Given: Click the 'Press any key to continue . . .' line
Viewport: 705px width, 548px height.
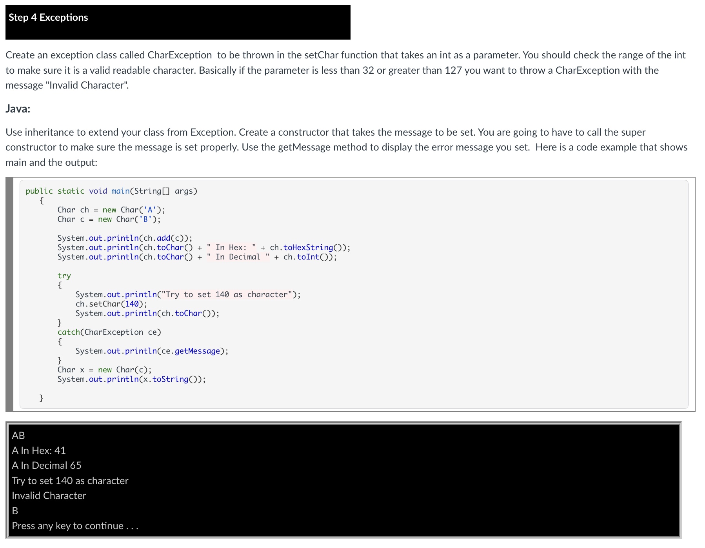Looking at the screenshot, I should pos(75,526).
